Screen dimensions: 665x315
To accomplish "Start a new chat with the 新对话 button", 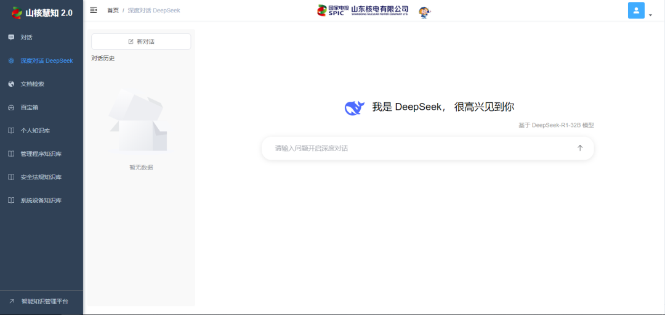I will pyautogui.click(x=141, y=41).
